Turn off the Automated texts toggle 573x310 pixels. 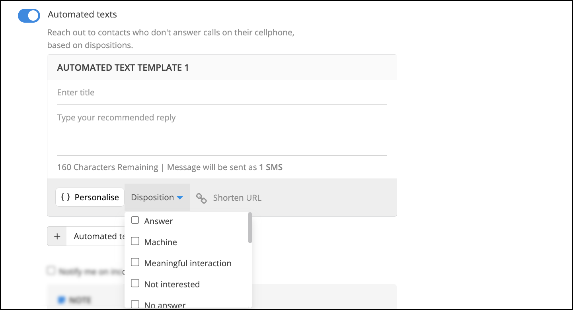29,15
